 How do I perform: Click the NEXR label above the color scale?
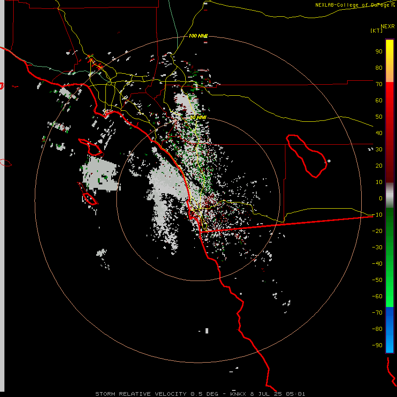point(387,26)
